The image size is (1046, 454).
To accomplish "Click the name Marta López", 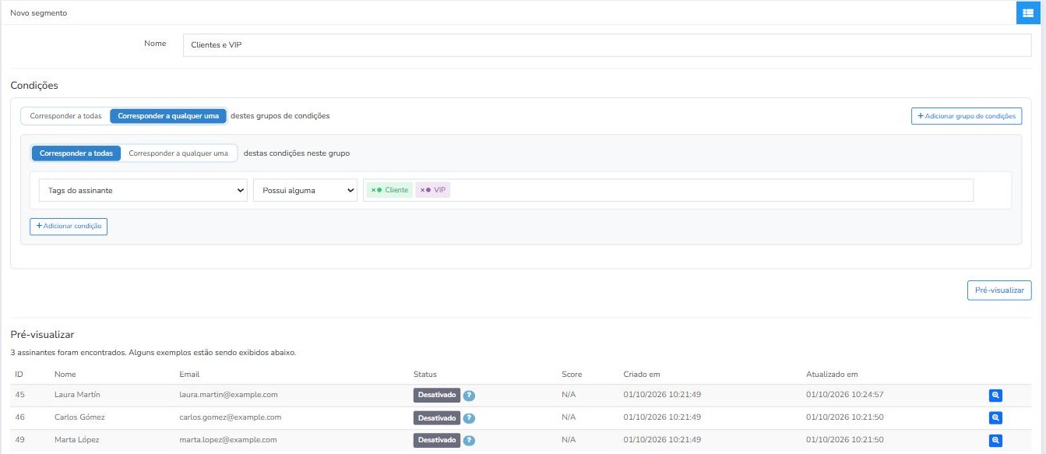I will click(x=76, y=440).
